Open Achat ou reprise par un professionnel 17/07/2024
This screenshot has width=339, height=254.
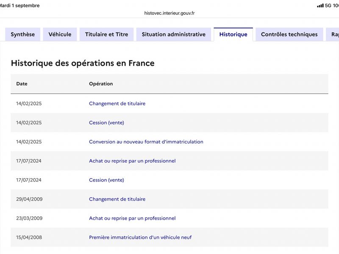tap(132, 161)
